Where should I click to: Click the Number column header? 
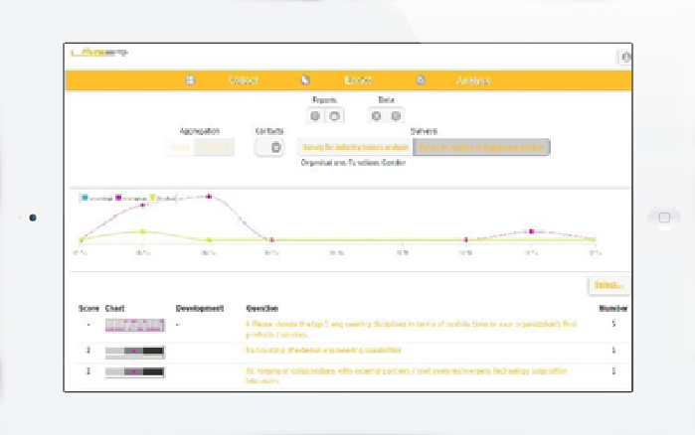click(613, 309)
